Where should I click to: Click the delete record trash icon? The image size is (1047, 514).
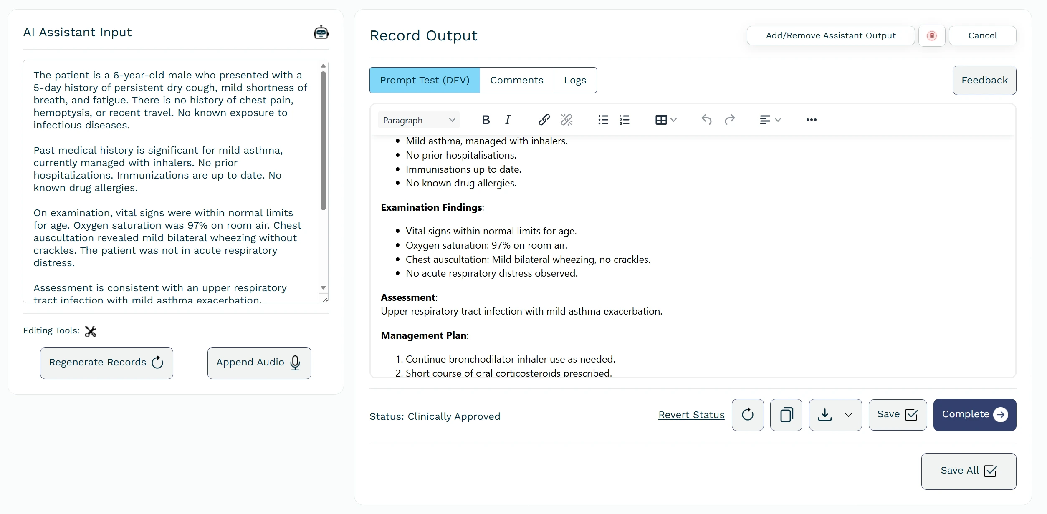932,35
